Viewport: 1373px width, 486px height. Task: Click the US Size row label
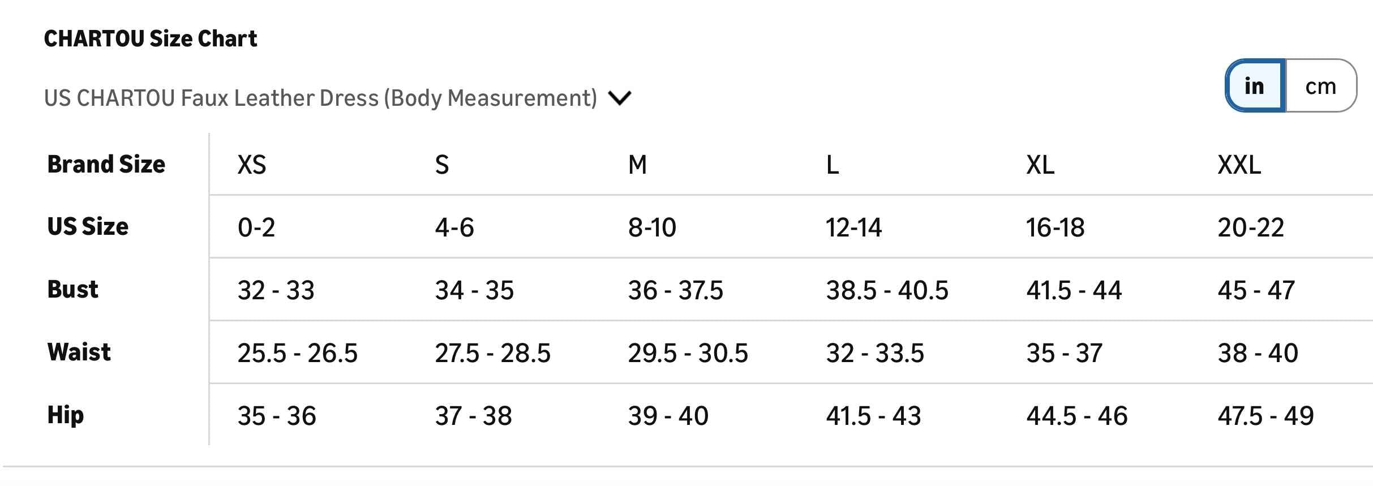[x=88, y=226]
